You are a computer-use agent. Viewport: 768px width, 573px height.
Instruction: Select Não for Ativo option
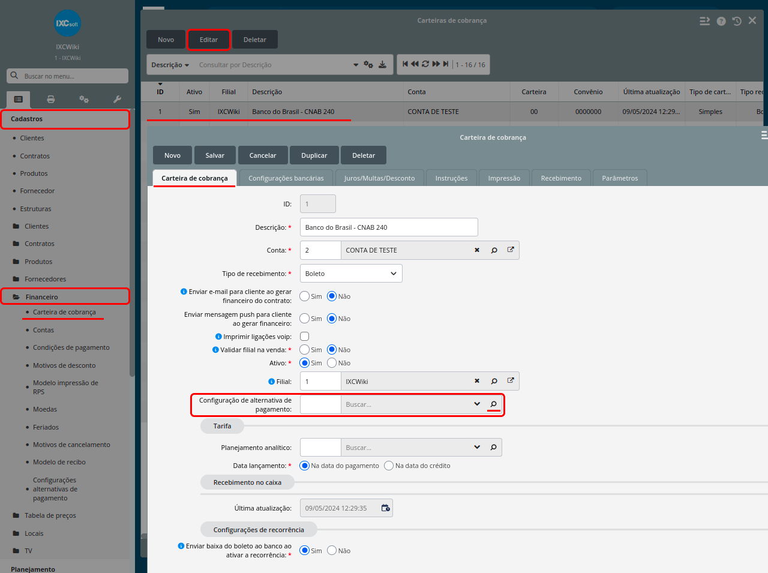point(332,362)
